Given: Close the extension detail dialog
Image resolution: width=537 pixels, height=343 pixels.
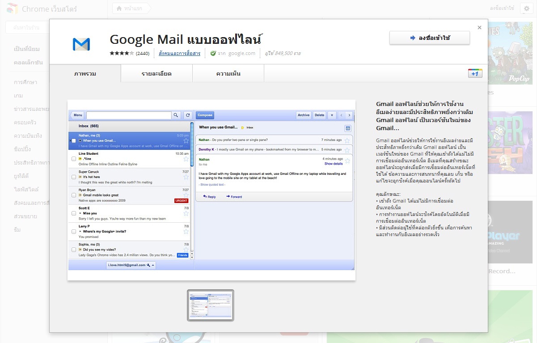Looking at the screenshot, I should coord(479,28).
